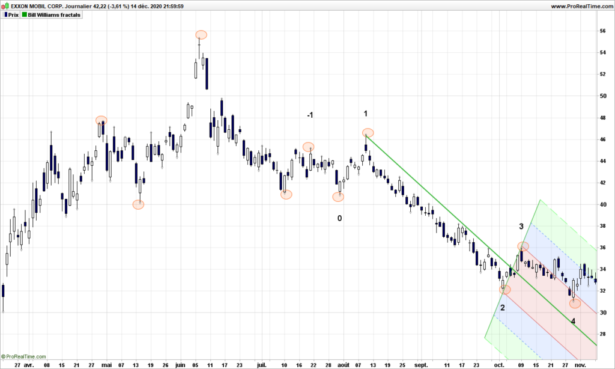615x369 pixels.
Task: Click the 56 price axis label
Action: tap(602, 31)
